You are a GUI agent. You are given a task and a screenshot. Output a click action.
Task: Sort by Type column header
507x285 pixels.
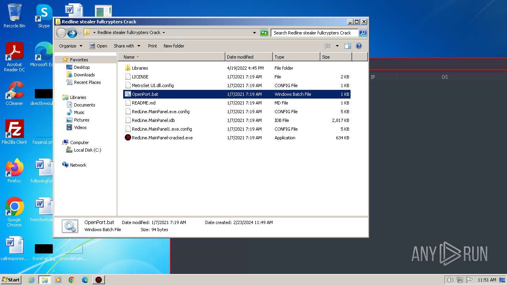pos(296,57)
